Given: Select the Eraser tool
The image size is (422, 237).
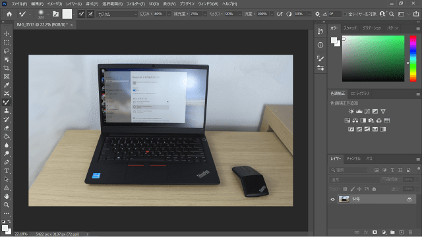Looking at the screenshot, I should [x=7, y=128].
